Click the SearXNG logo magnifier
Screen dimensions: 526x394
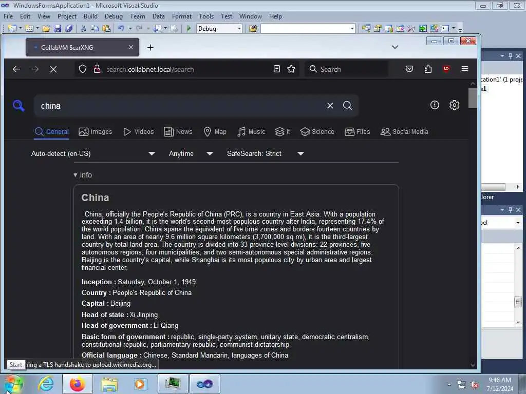pyautogui.click(x=18, y=106)
